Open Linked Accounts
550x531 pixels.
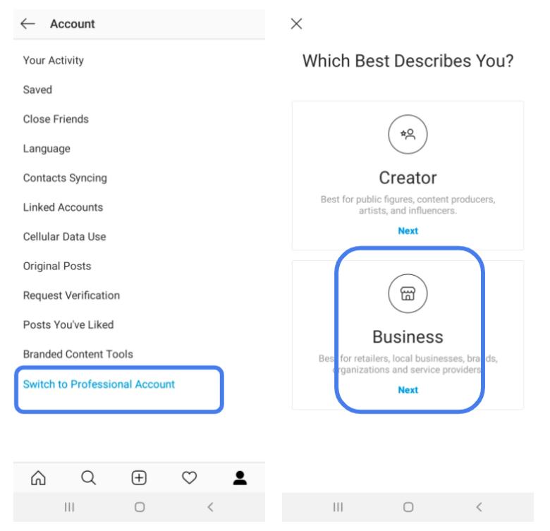[x=63, y=207]
